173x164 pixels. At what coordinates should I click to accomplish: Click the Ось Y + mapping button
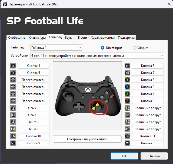click(34, 122)
